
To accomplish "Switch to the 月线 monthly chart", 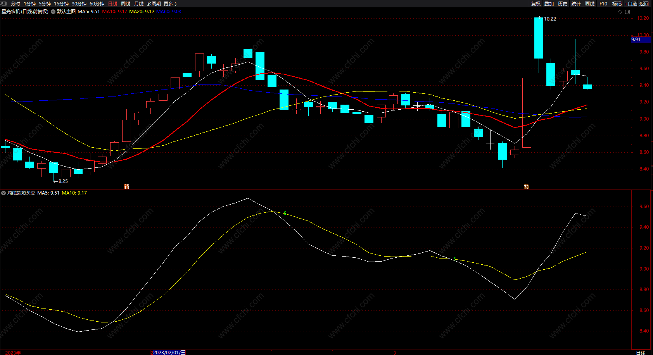I will (x=139, y=3).
